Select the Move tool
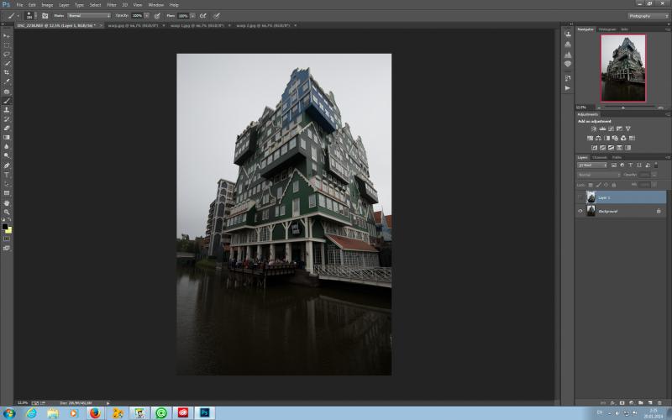Viewport: 672px width, 420px height. click(7, 35)
